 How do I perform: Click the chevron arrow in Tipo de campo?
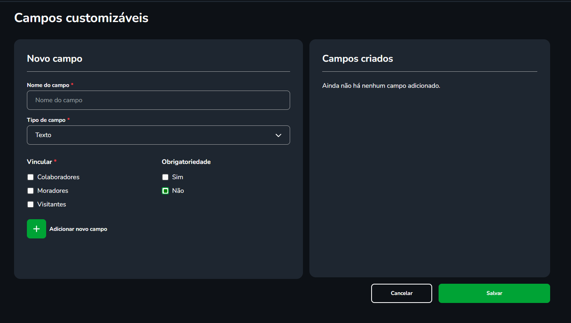(278, 135)
